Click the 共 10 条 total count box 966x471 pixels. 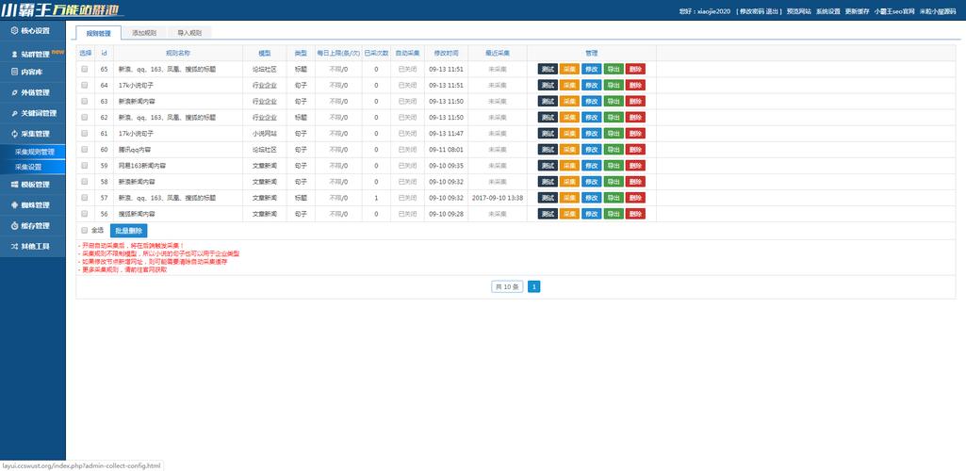click(x=507, y=287)
